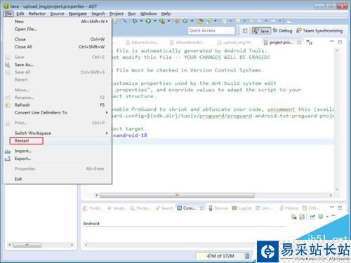Click the green Run button in the toolbar
Viewport: 351px width, 263px height.
click(148, 21)
